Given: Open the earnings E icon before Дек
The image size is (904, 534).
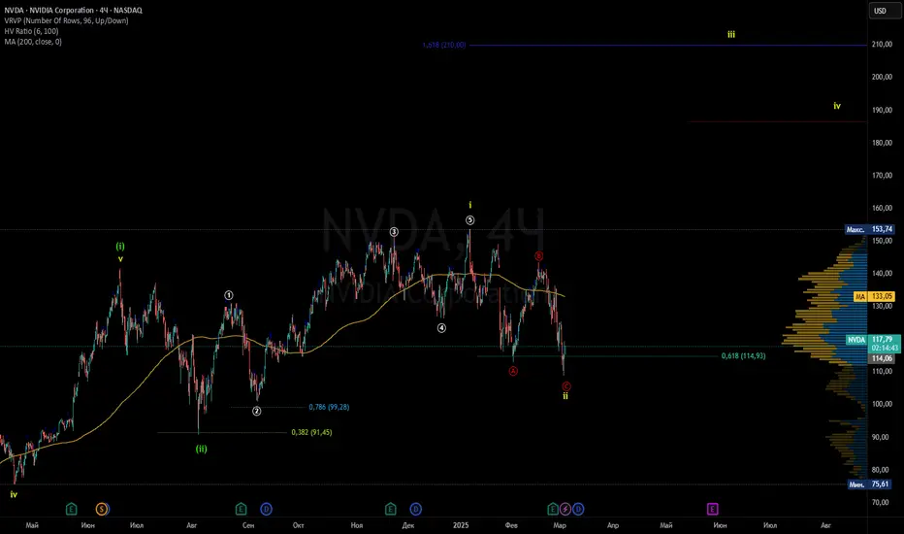Looking at the screenshot, I should [x=390, y=509].
